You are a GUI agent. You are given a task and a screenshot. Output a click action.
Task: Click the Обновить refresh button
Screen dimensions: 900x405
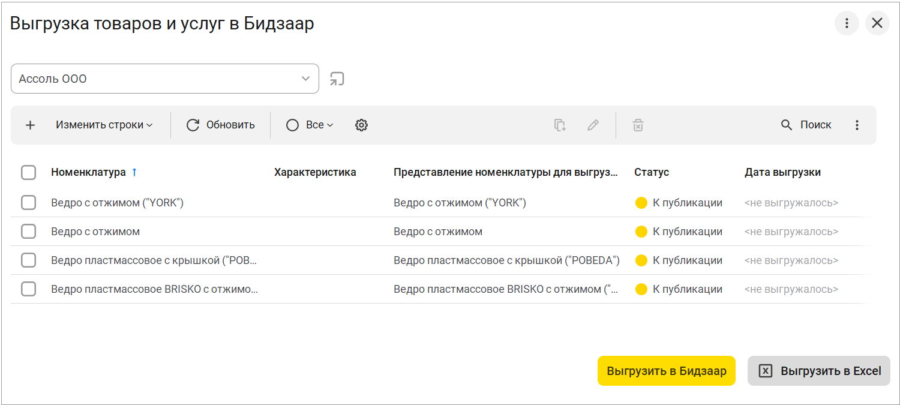click(220, 125)
